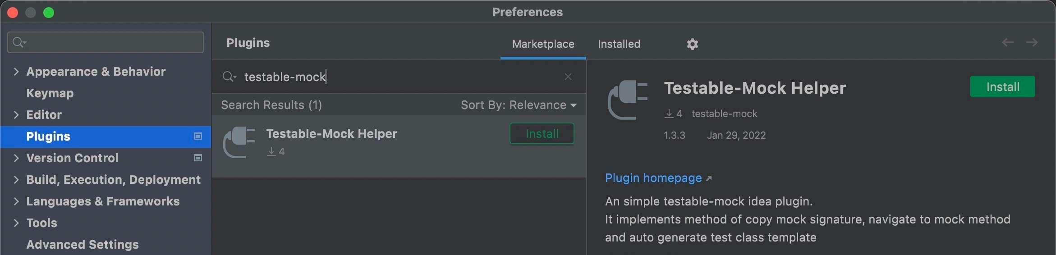Open the Plugin homepage link

pyautogui.click(x=653, y=178)
